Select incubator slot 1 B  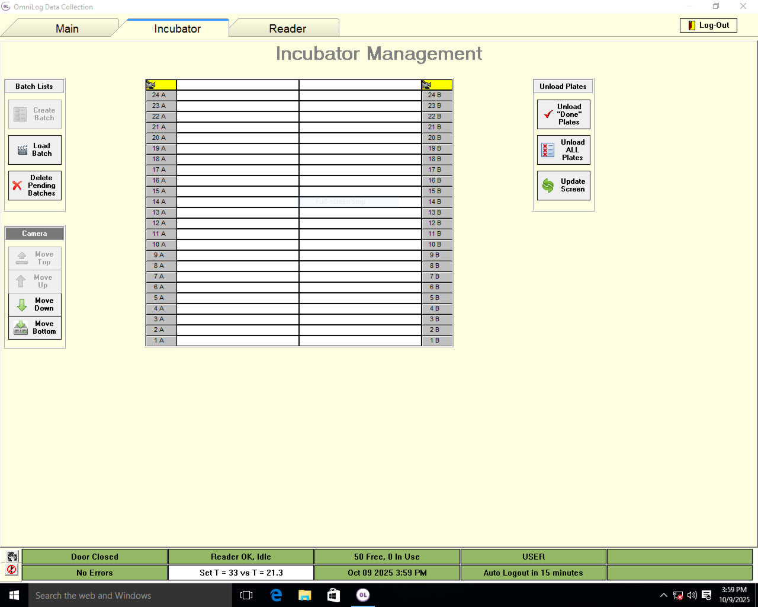pyautogui.click(x=435, y=341)
